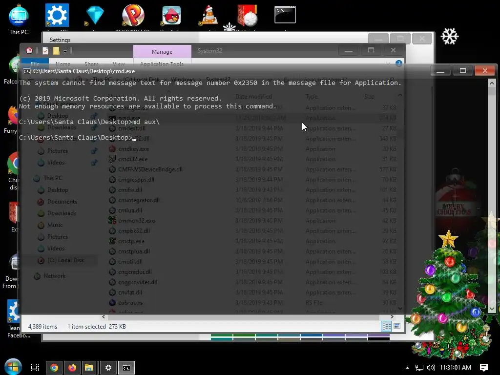Screen dimensions: 500x375
Task: Select file CMFNVSDeviceBridge.dll in Explorer list
Action: click(x=150, y=169)
